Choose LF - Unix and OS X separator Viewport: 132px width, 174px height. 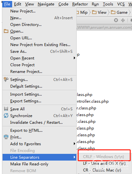point(104,163)
